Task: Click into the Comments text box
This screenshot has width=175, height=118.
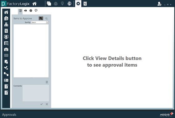Action: coord(36,93)
